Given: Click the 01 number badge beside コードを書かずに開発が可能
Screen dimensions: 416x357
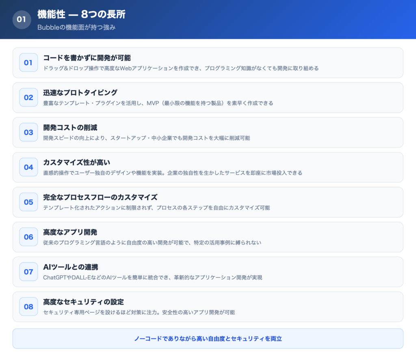Looking at the screenshot, I should [x=28, y=63].
